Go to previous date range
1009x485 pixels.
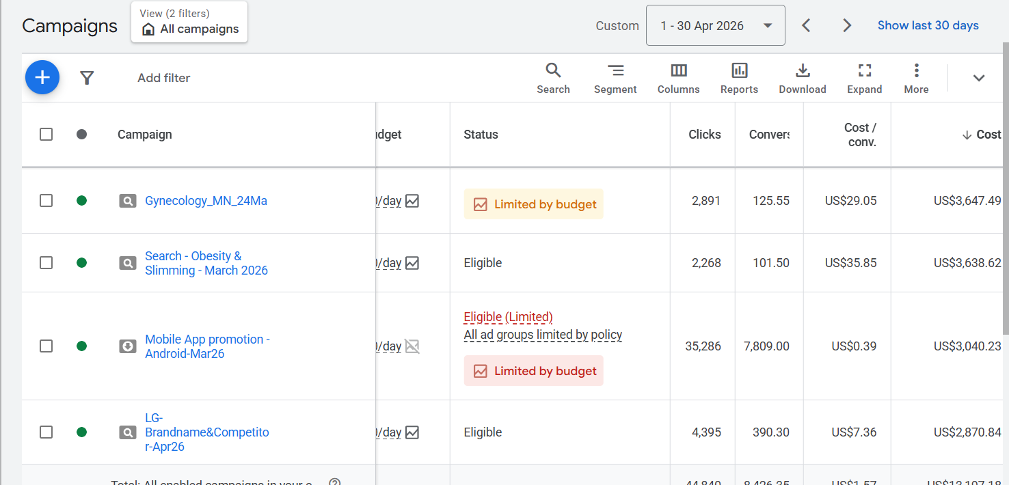(x=807, y=25)
